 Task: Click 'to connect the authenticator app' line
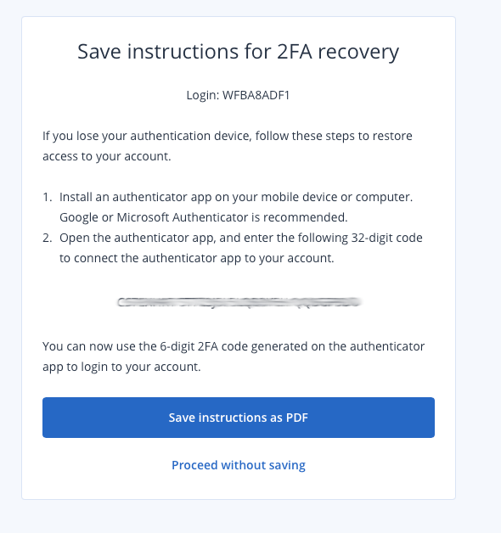[197, 258]
